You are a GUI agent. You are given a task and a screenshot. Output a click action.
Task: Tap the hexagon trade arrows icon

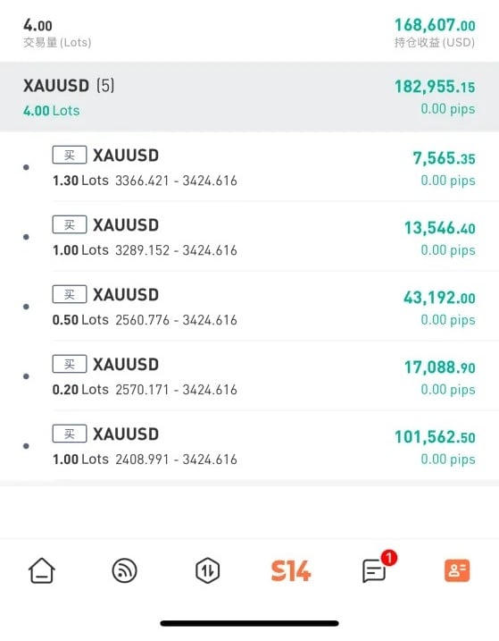coord(207,570)
